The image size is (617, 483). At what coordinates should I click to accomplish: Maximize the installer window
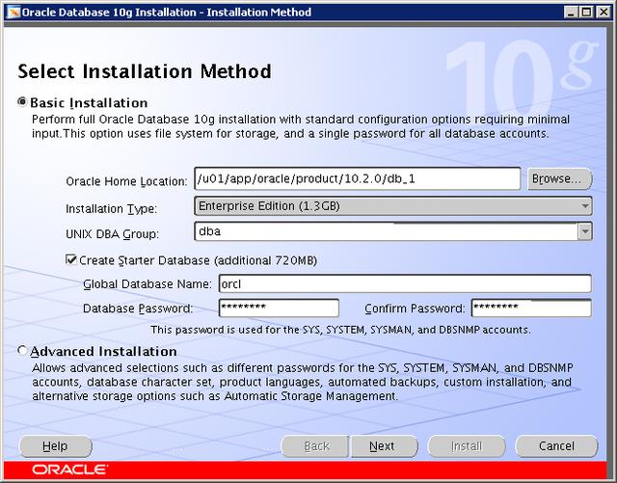tap(586, 13)
